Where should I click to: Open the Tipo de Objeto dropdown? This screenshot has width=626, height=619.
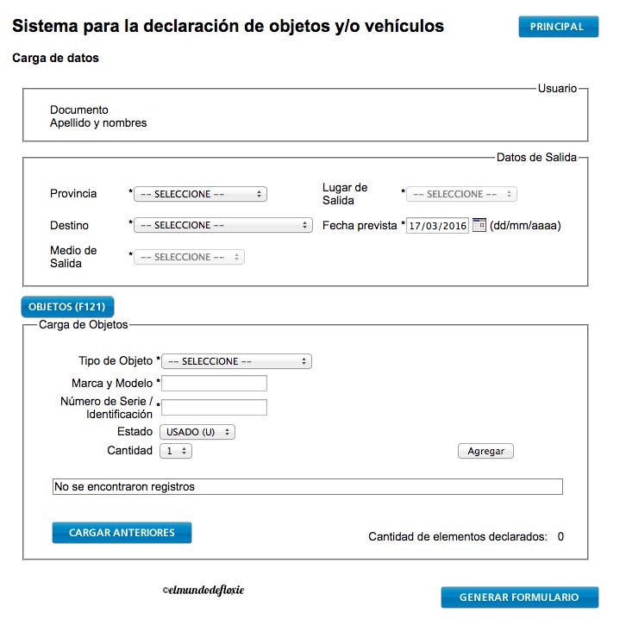click(237, 361)
